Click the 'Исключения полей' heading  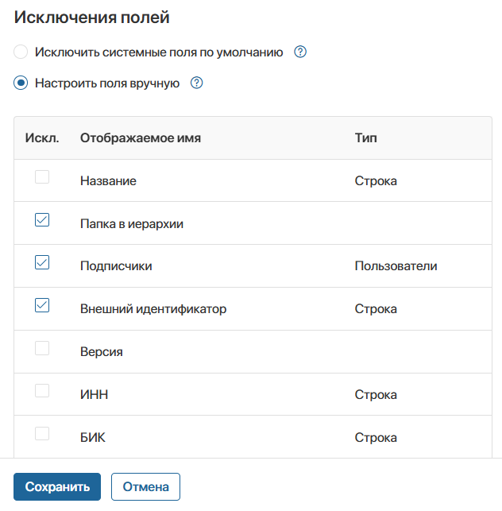(91, 17)
